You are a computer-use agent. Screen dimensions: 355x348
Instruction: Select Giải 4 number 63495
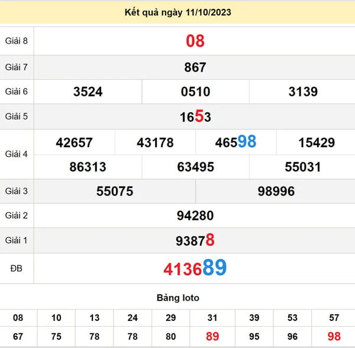[x=195, y=167]
